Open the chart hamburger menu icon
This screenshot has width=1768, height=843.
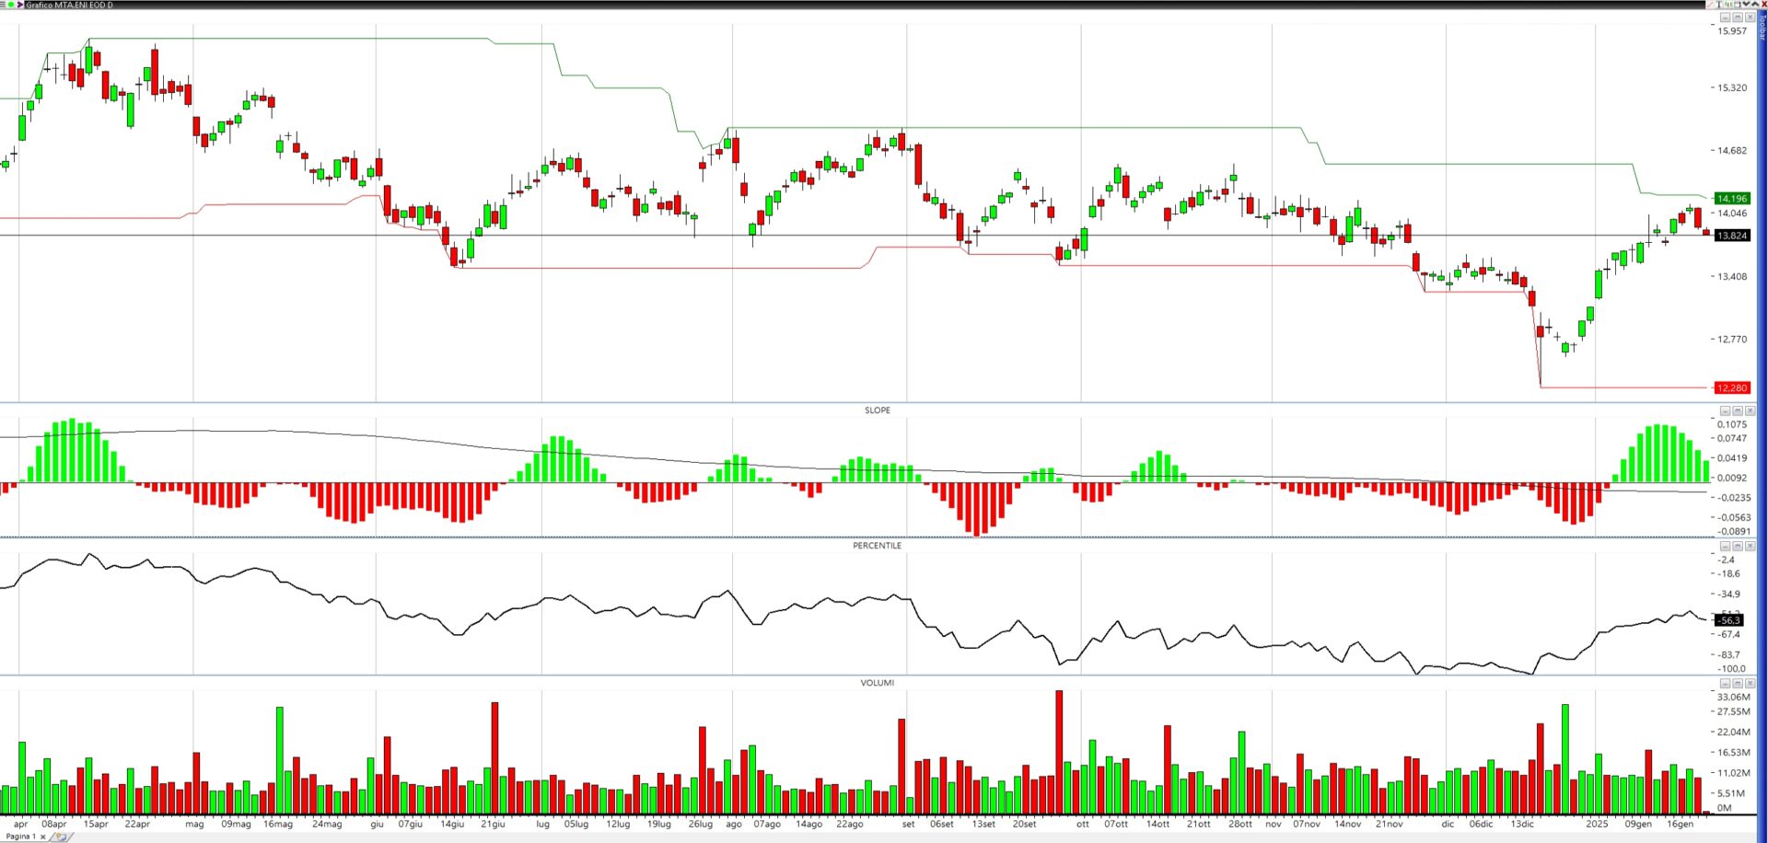point(3,5)
